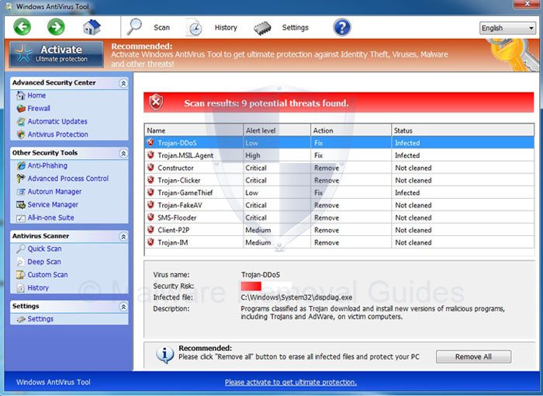
Task: Click the info icon near Recommended text
Action: tap(164, 354)
